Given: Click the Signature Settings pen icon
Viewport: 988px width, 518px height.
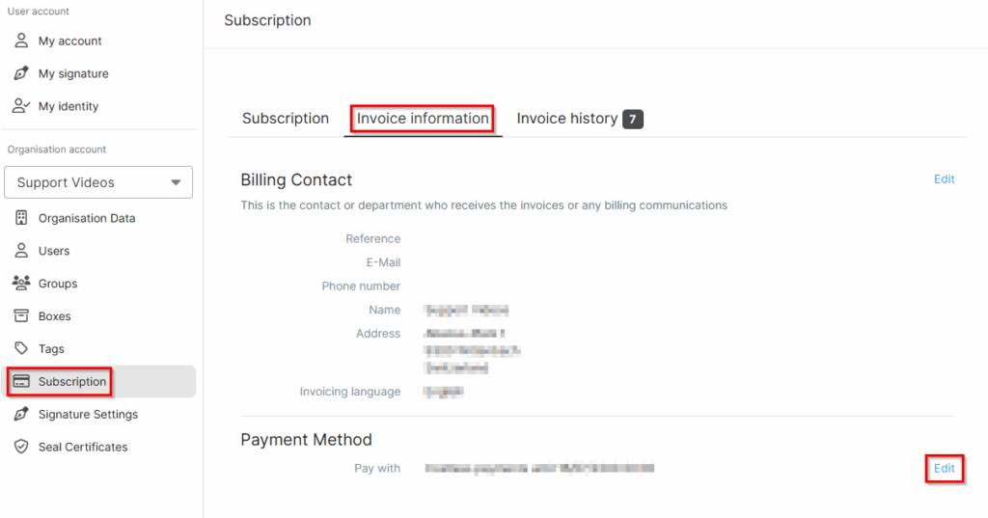Looking at the screenshot, I should [x=21, y=414].
